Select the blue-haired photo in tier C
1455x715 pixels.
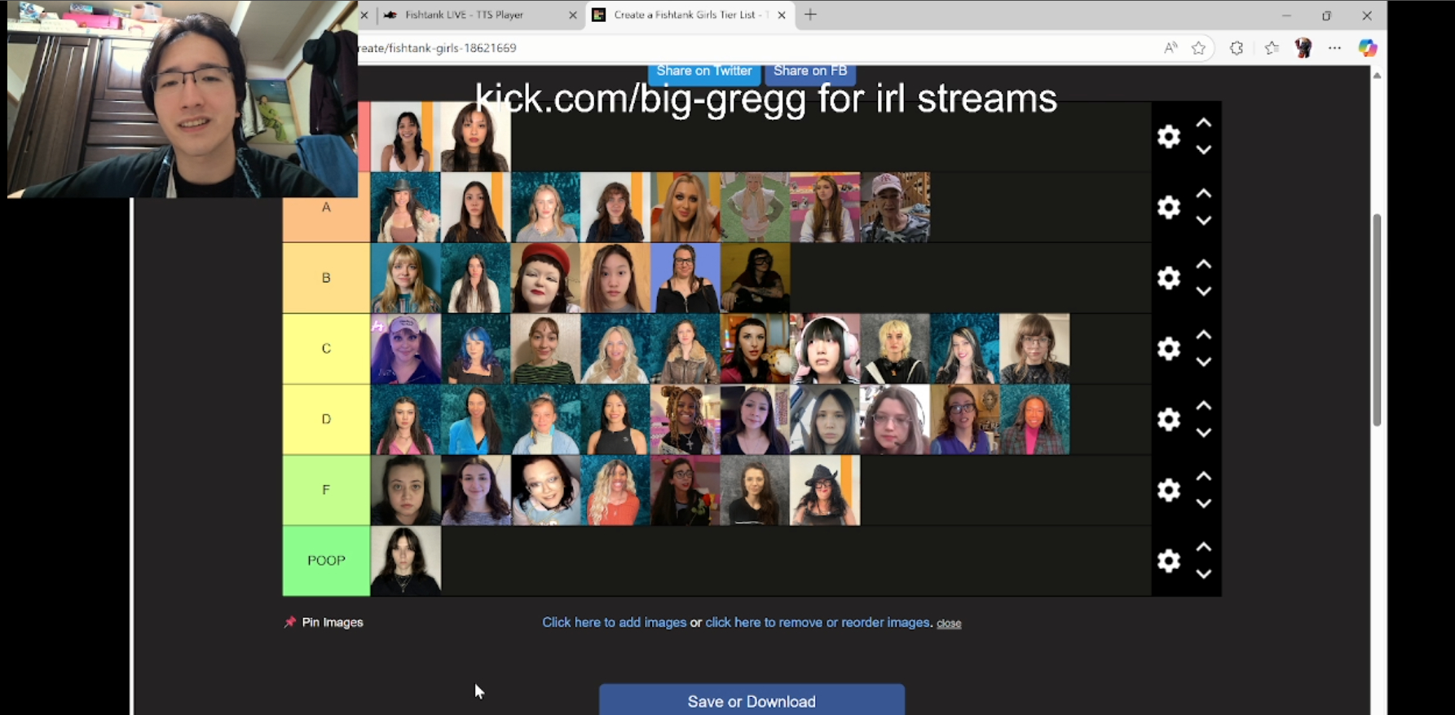pos(475,349)
